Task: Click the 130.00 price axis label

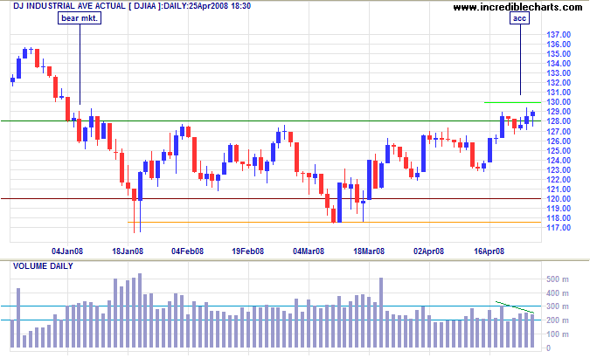Action: (x=559, y=102)
